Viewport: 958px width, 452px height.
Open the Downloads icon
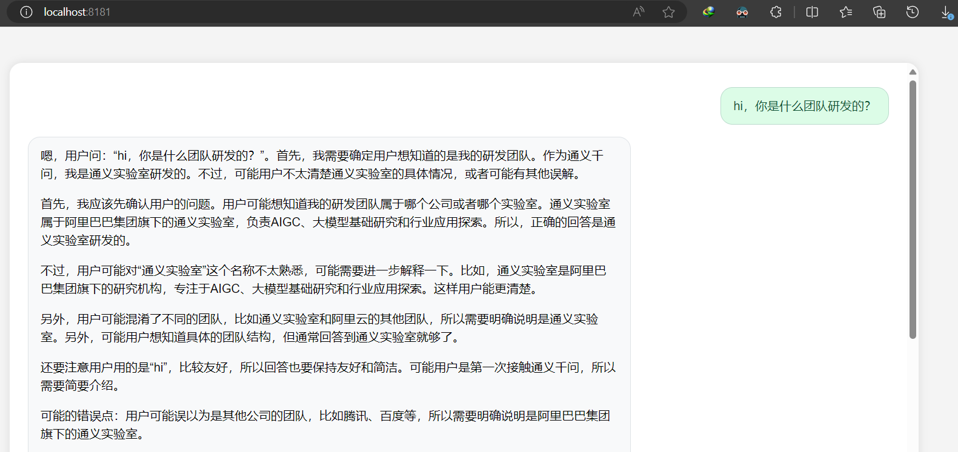pyautogui.click(x=946, y=12)
